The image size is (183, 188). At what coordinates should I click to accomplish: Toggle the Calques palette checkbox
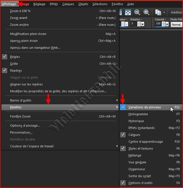tap(123, 135)
